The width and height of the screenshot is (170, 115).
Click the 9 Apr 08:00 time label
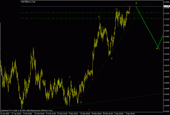(131, 114)
